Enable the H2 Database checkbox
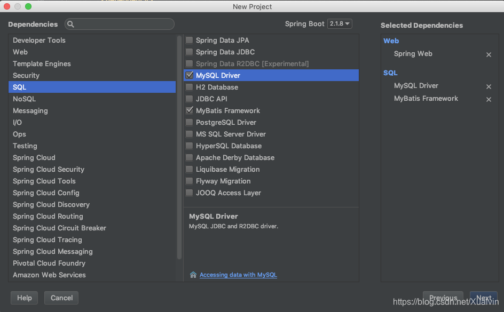 [x=190, y=87]
